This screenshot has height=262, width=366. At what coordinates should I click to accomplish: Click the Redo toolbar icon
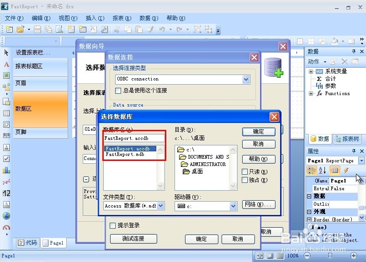pos(179,29)
